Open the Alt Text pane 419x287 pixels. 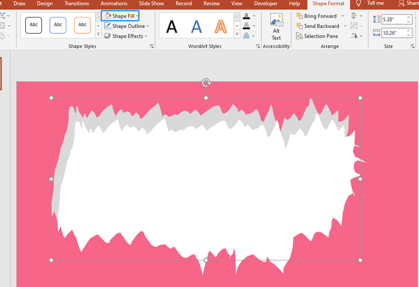click(x=276, y=27)
